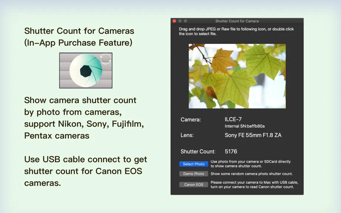
Task: Select the camera model text ILCE-7
Action: tap(233, 119)
